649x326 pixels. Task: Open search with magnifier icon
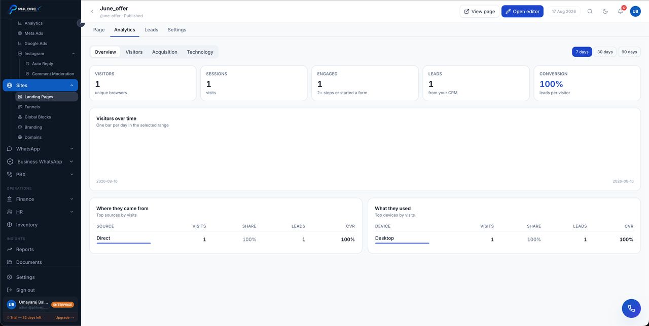[x=590, y=11]
